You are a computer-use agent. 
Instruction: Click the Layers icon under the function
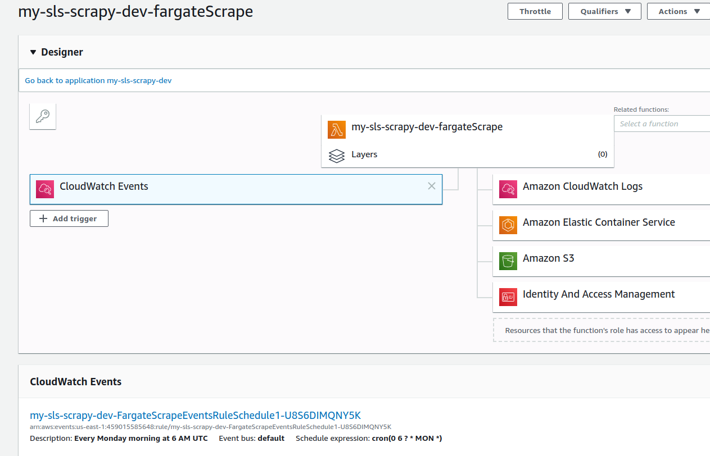(337, 155)
